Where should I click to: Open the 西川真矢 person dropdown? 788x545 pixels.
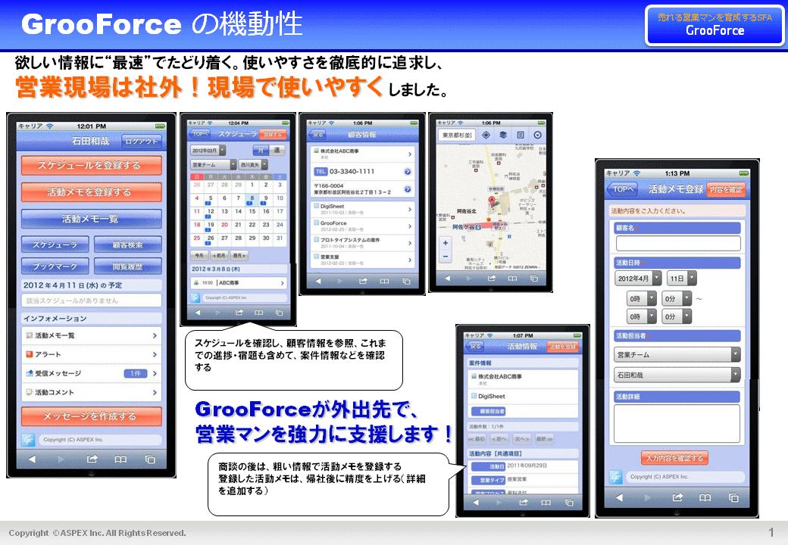click(253, 164)
